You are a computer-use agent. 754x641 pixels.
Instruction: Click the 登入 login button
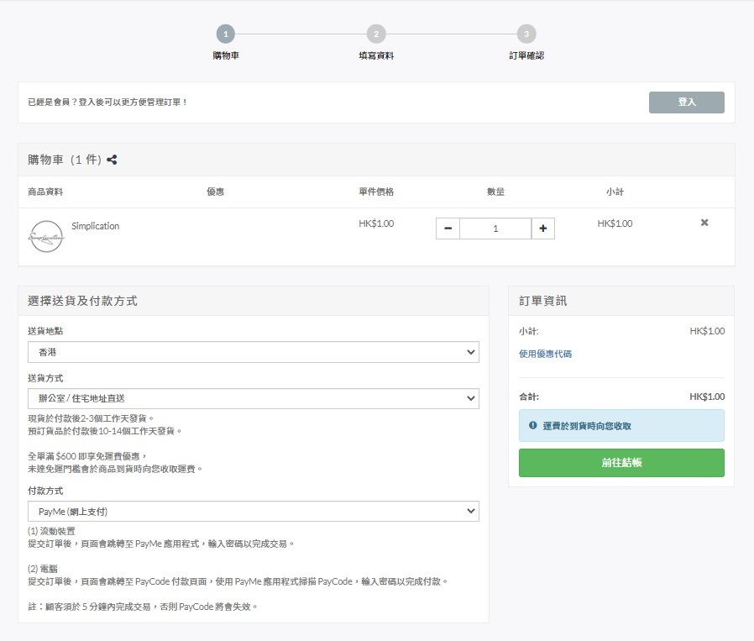coord(686,102)
